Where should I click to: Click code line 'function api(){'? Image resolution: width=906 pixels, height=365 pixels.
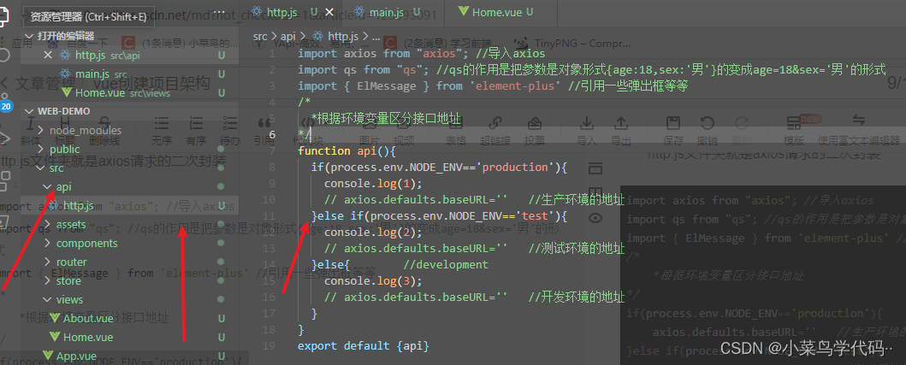pos(346,150)
